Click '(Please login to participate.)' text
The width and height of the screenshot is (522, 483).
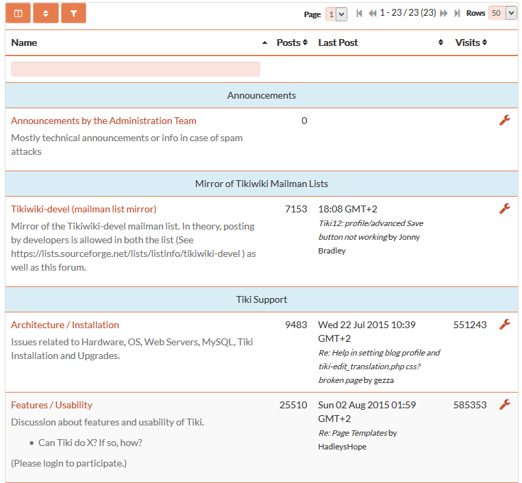click(x=69, y=463)
